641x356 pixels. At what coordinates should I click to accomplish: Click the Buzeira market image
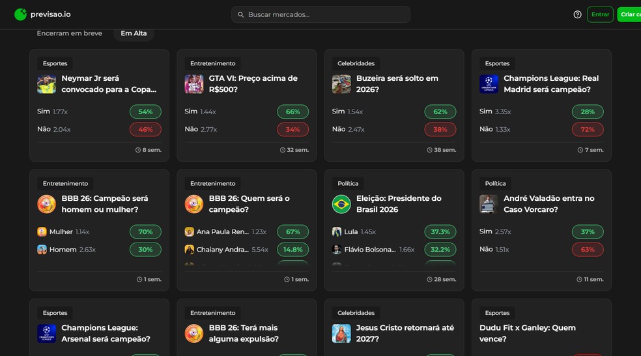(341, 84)
